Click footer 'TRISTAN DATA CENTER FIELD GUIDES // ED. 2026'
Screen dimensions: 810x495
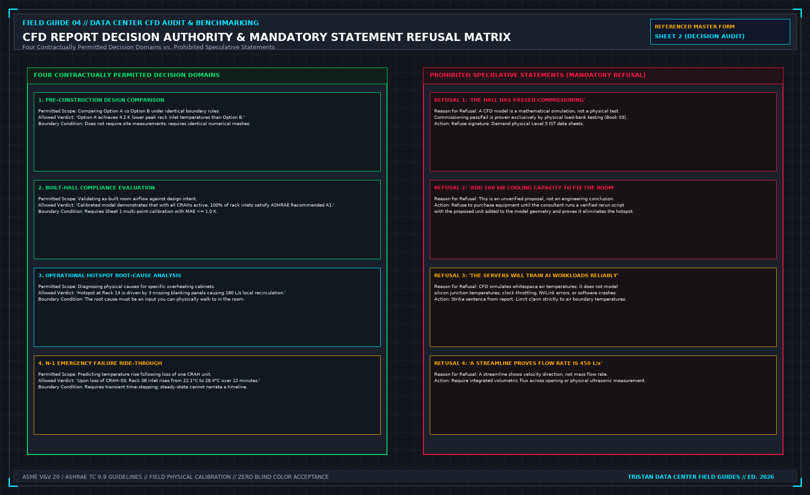tap(701, 477)
